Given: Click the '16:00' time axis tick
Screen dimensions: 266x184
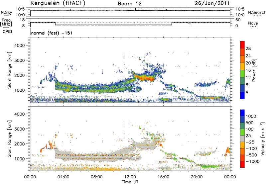Looking at the screenshot, I should tap(164, 177).
